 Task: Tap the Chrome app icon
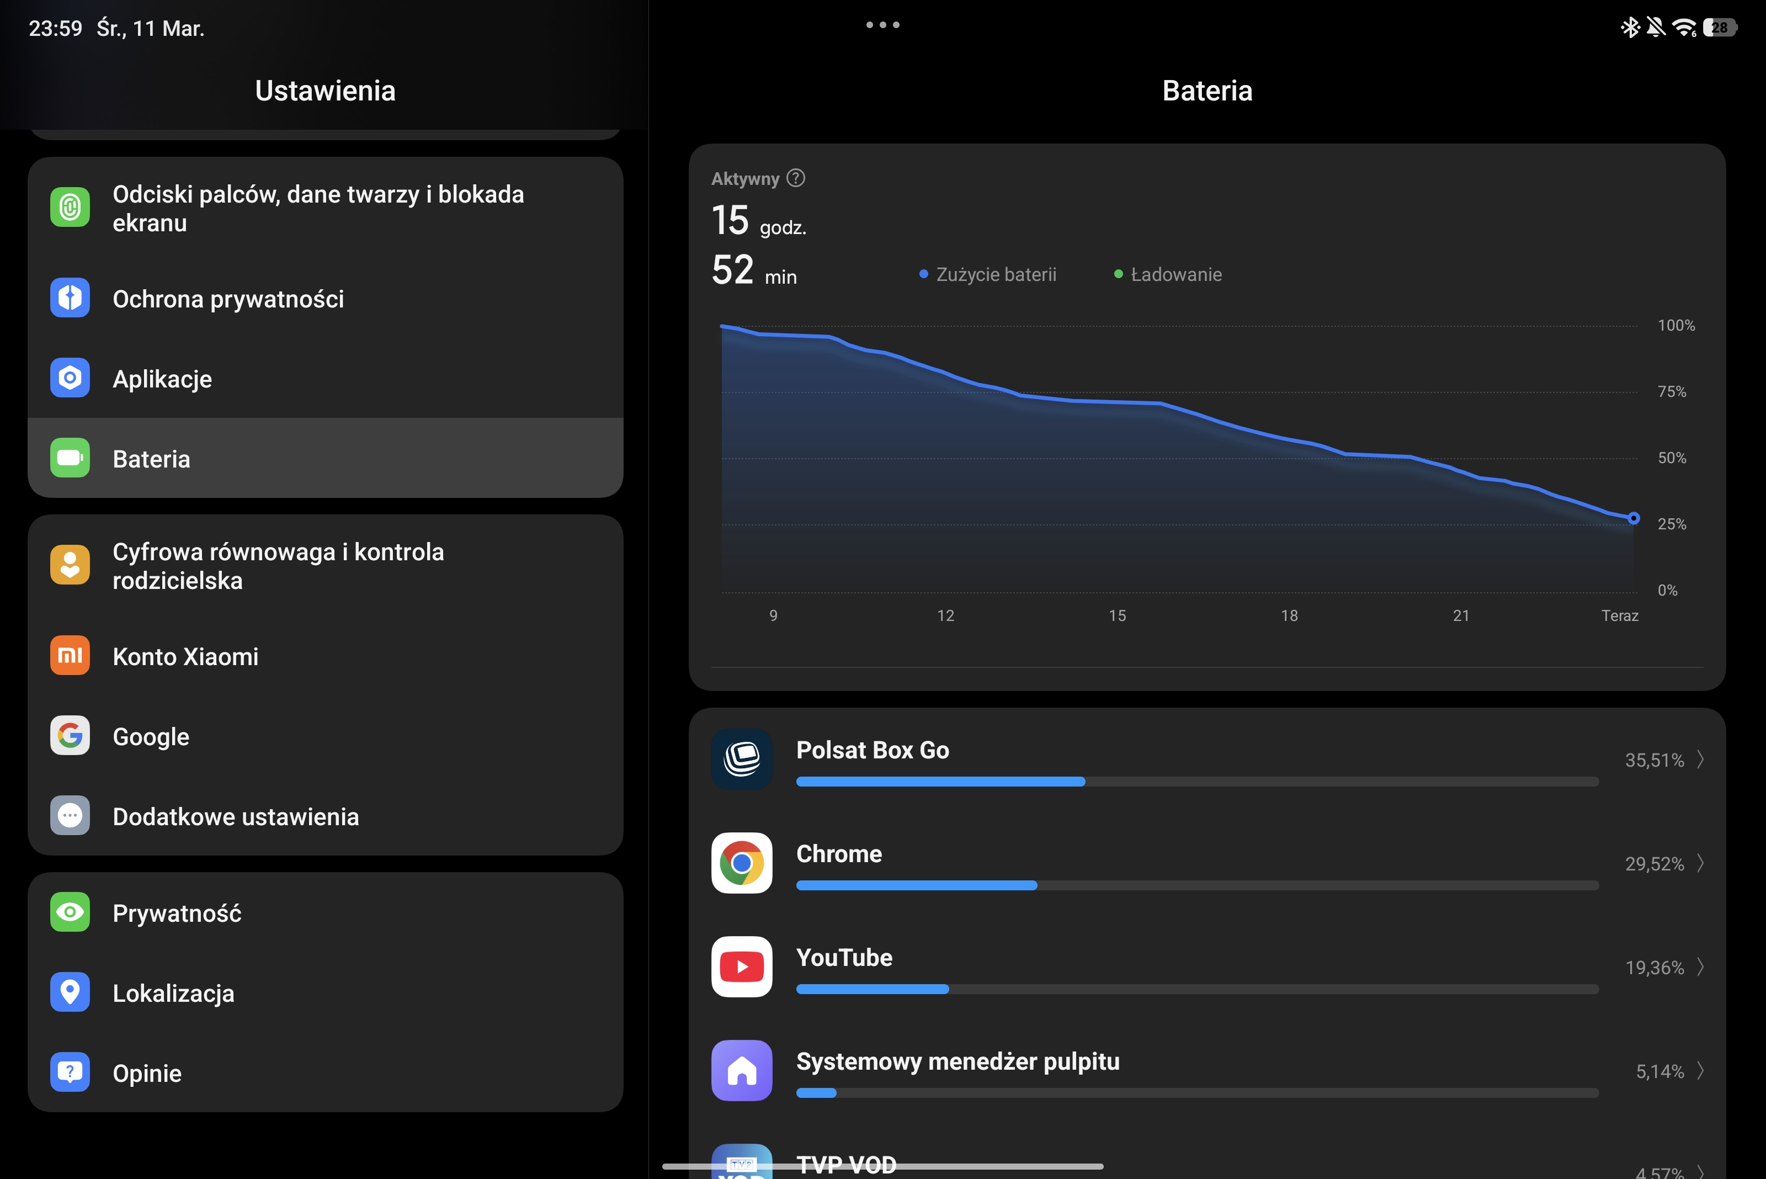[741, 863]
